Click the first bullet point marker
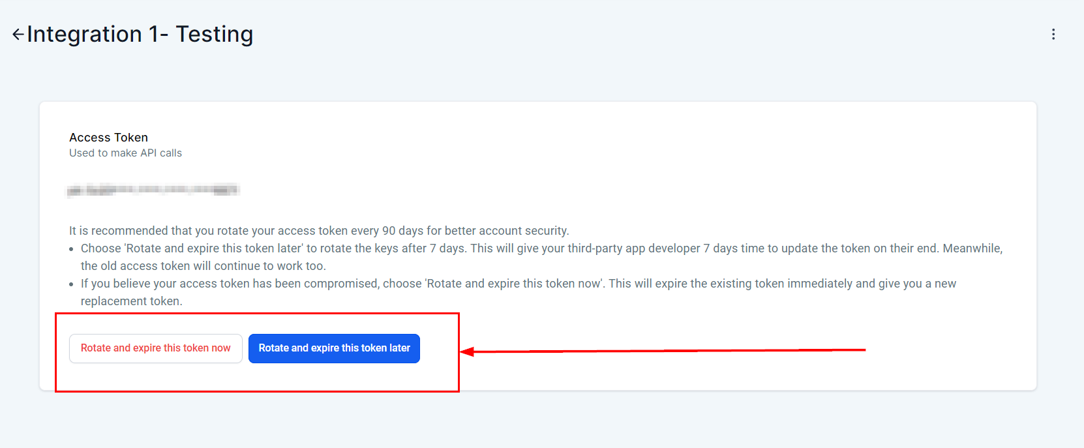The image size is (1084, 448). point(72,249)
